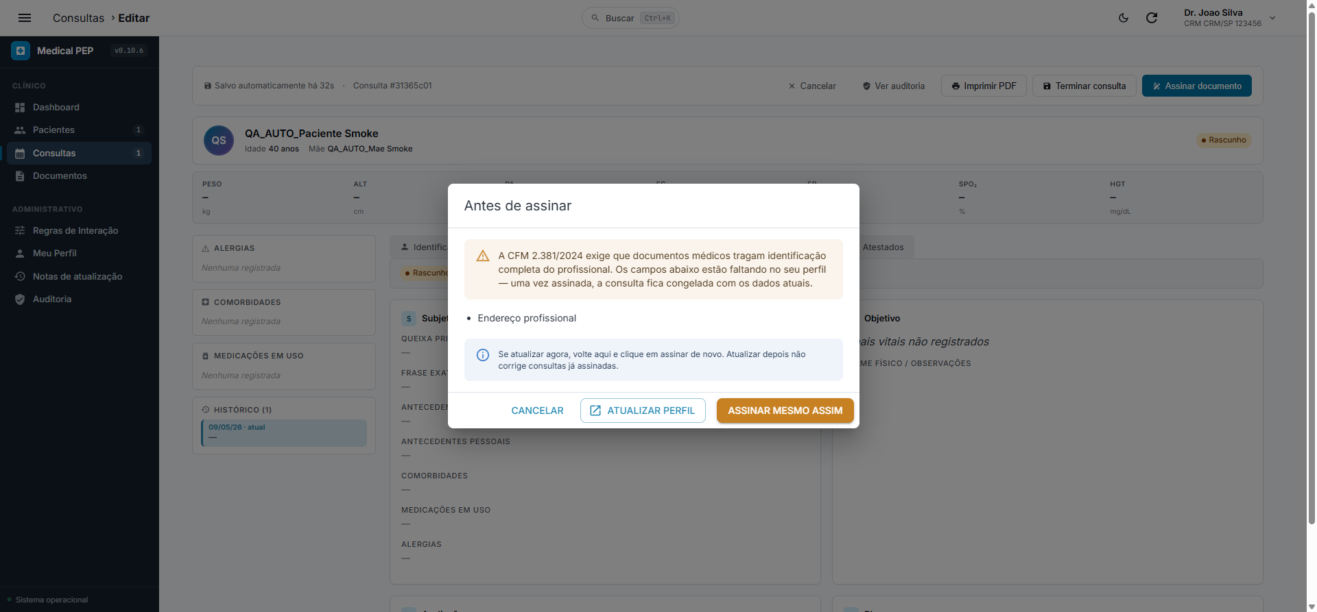Click the HGT vital field
The height and width of the screenshot is (612, 1317).
1183,197
